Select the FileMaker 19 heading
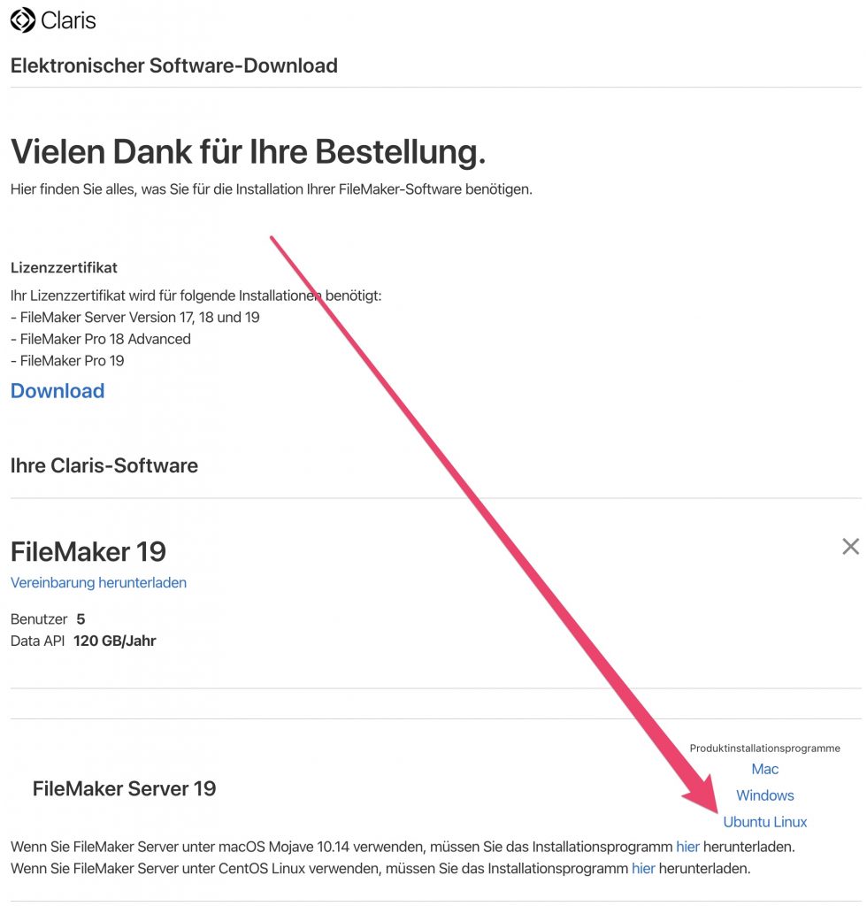Image resolution: width=867 pixels, height=906 pixels. point(88,551)
